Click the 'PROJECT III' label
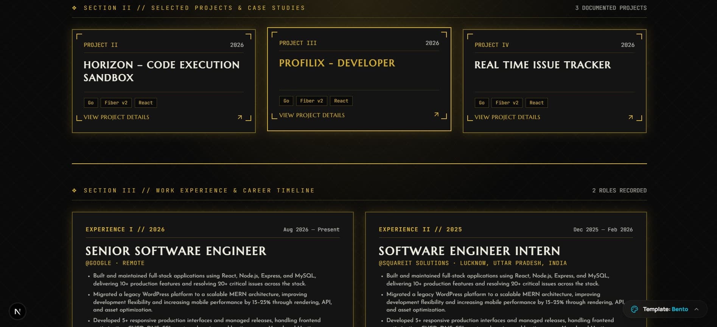The image size is (717, 327). (298, 43)
